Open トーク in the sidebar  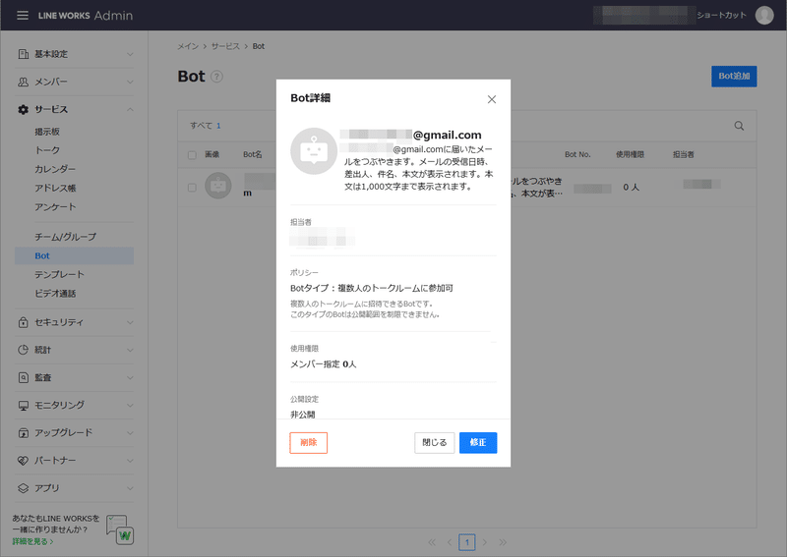(x=47, y=150)
